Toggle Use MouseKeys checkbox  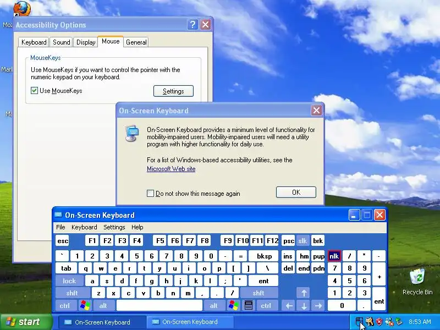coord(34,90)
